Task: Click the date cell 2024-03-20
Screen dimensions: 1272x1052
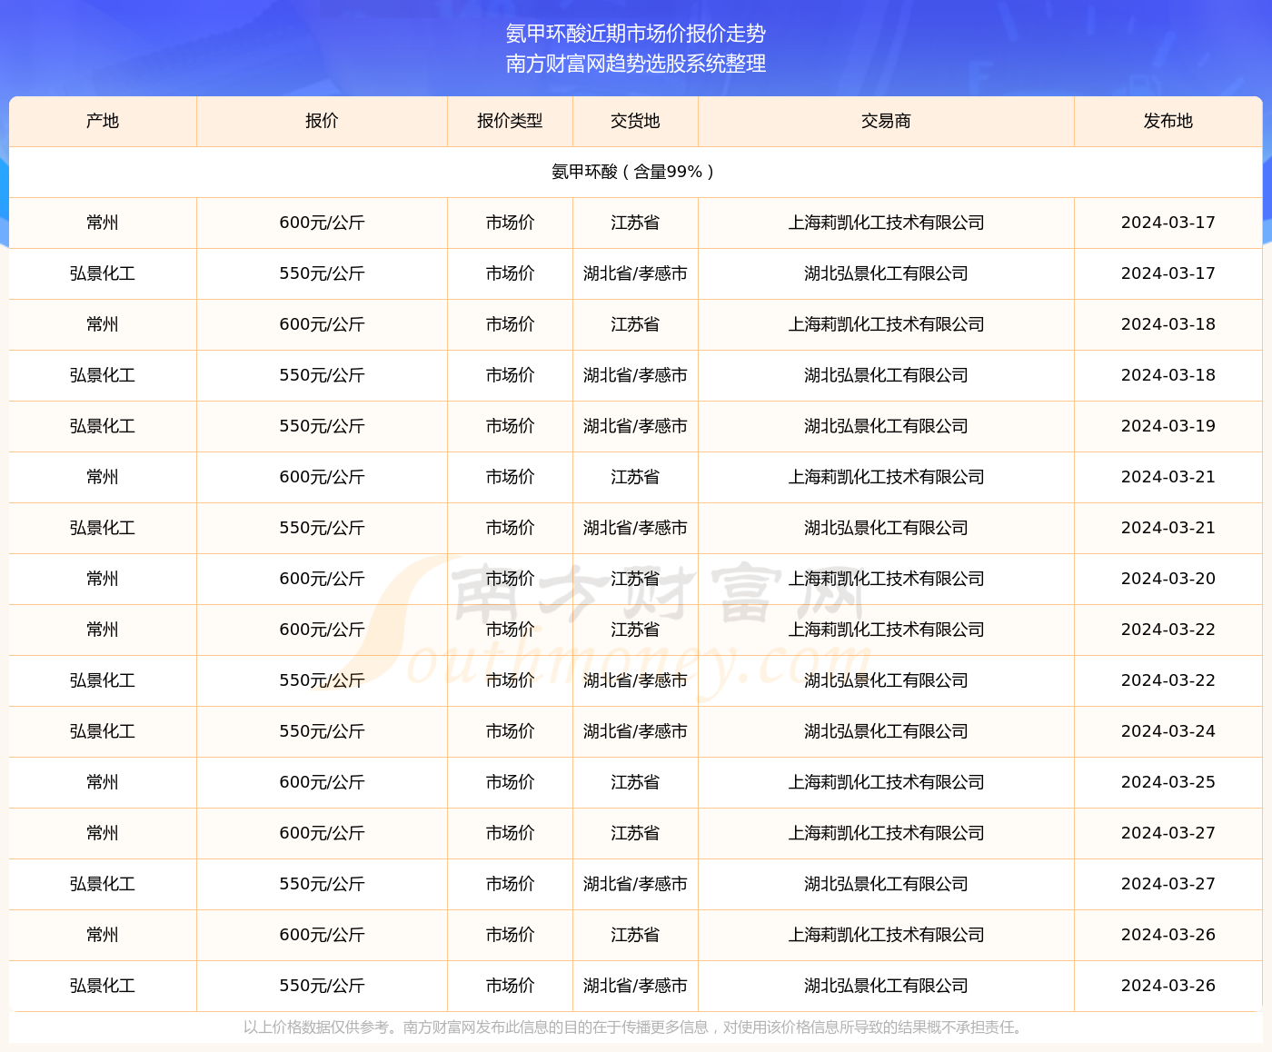Action: tap(1168, 579)
